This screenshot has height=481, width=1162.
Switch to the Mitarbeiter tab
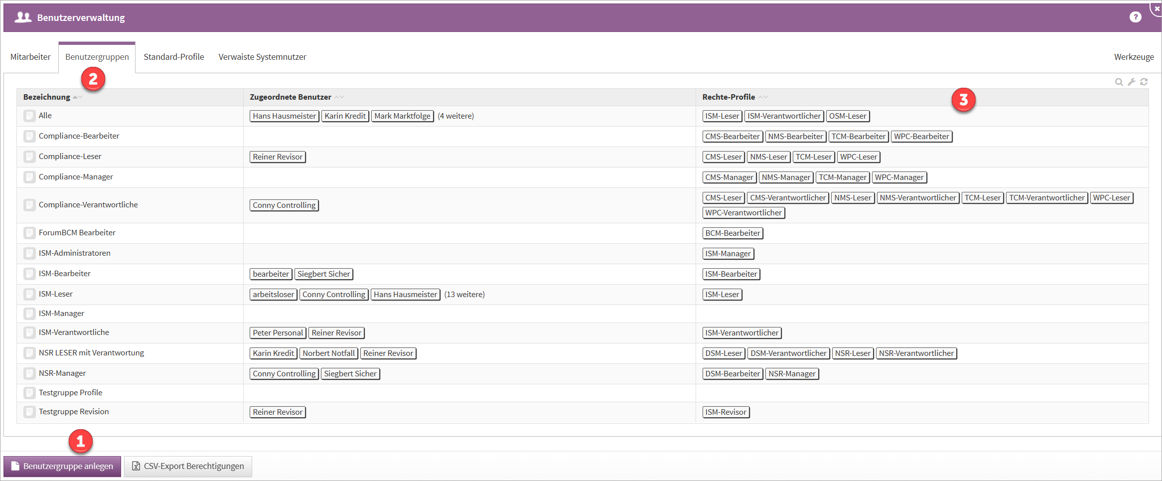pyautogui.click(x=30, y=57)
